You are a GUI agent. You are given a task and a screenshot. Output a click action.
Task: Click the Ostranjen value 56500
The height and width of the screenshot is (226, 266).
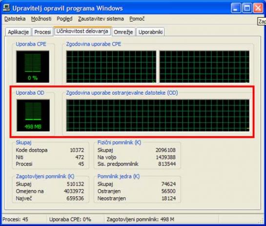pyautogui.click(x=168, y=191)
